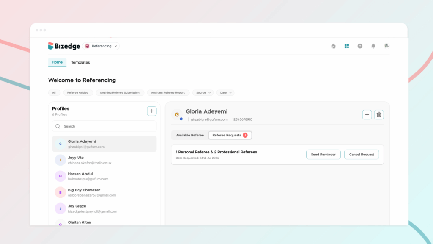
Task: Switch to the Home tab
Action: click(x=57, y=62)
